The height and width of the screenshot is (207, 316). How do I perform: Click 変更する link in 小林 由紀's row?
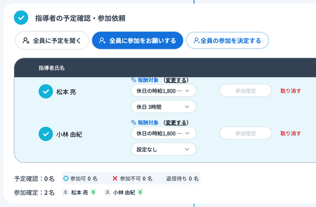176,122
